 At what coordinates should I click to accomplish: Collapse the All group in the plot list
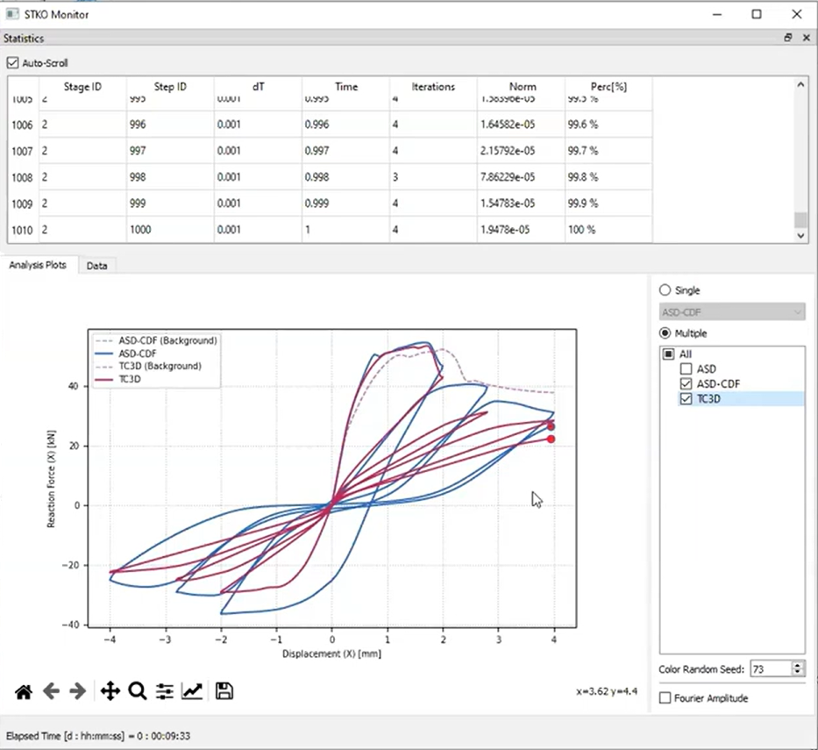point(669,354)
